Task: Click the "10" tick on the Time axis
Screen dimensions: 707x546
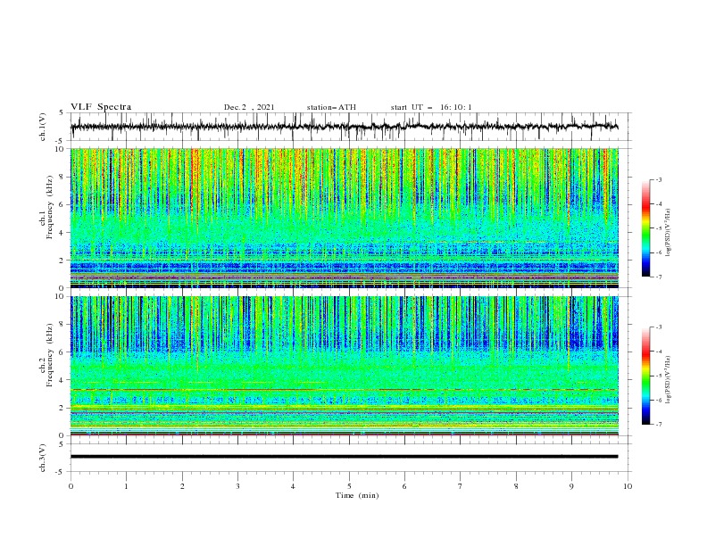Action: click(628, 486)
